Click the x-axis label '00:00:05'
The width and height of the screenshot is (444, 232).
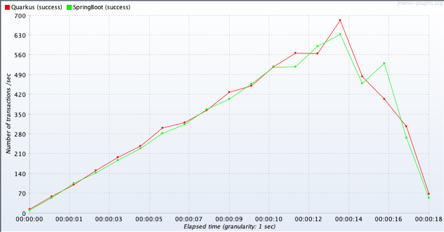coord(149,219)
